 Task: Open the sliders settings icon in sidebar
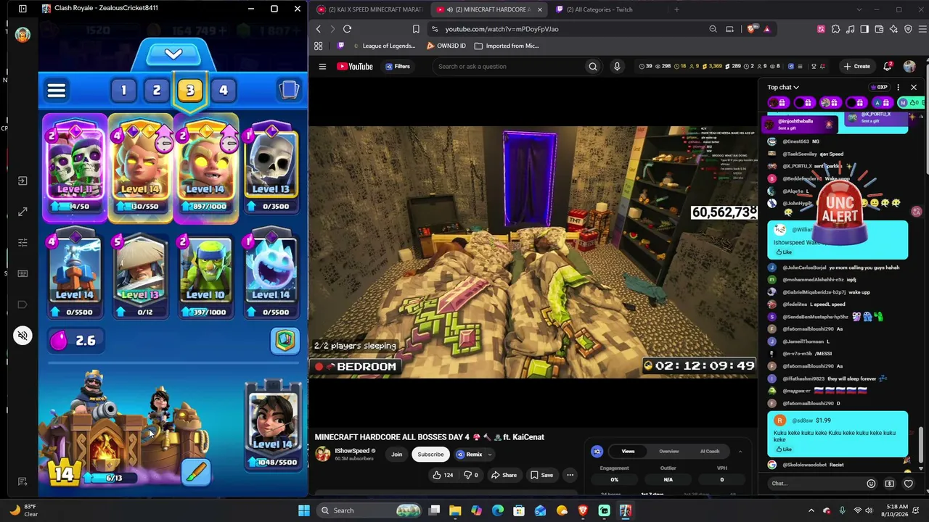coord(22,242)
